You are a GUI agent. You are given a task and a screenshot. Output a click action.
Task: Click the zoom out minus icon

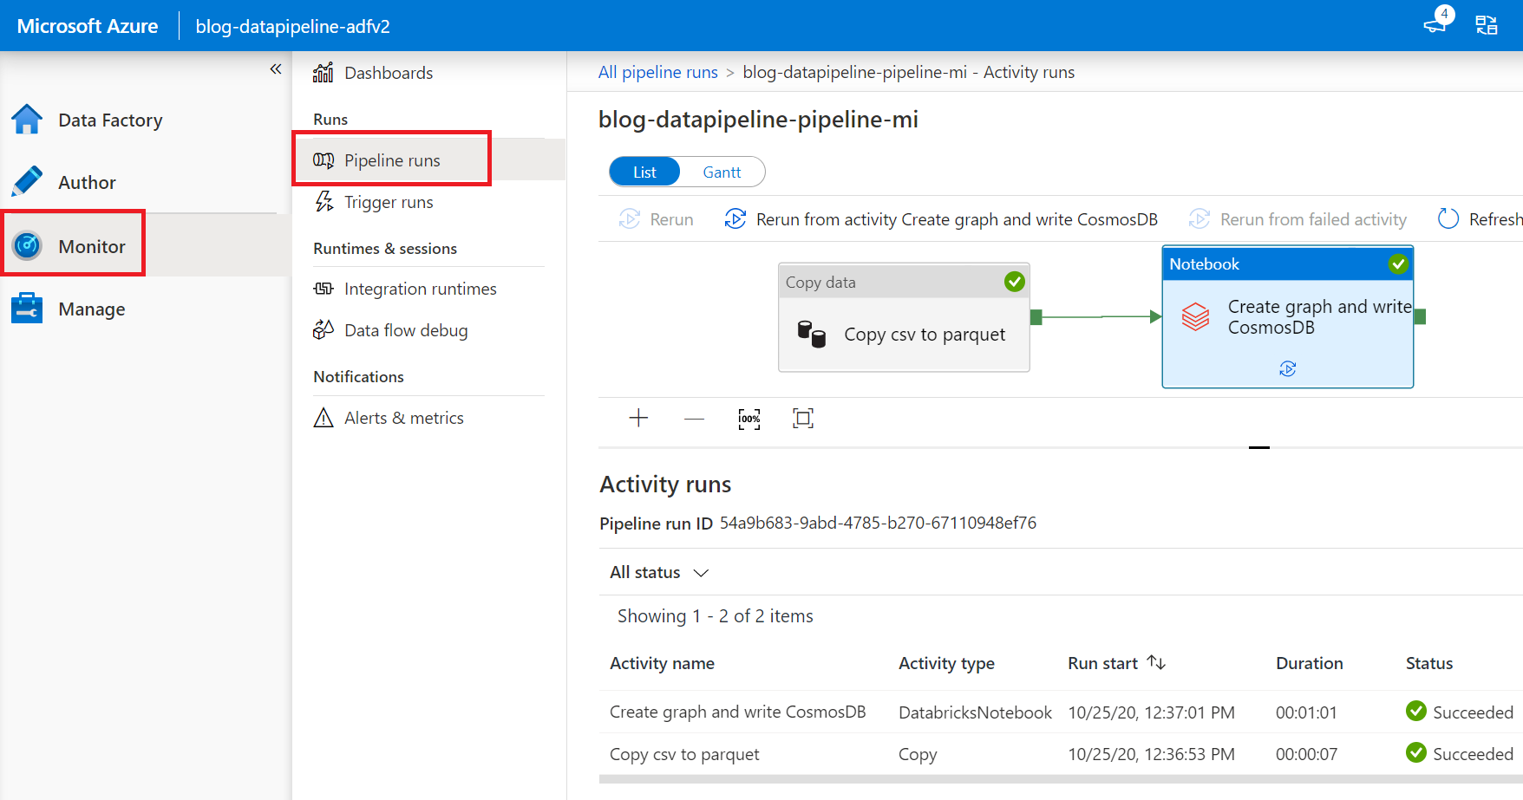694,419
